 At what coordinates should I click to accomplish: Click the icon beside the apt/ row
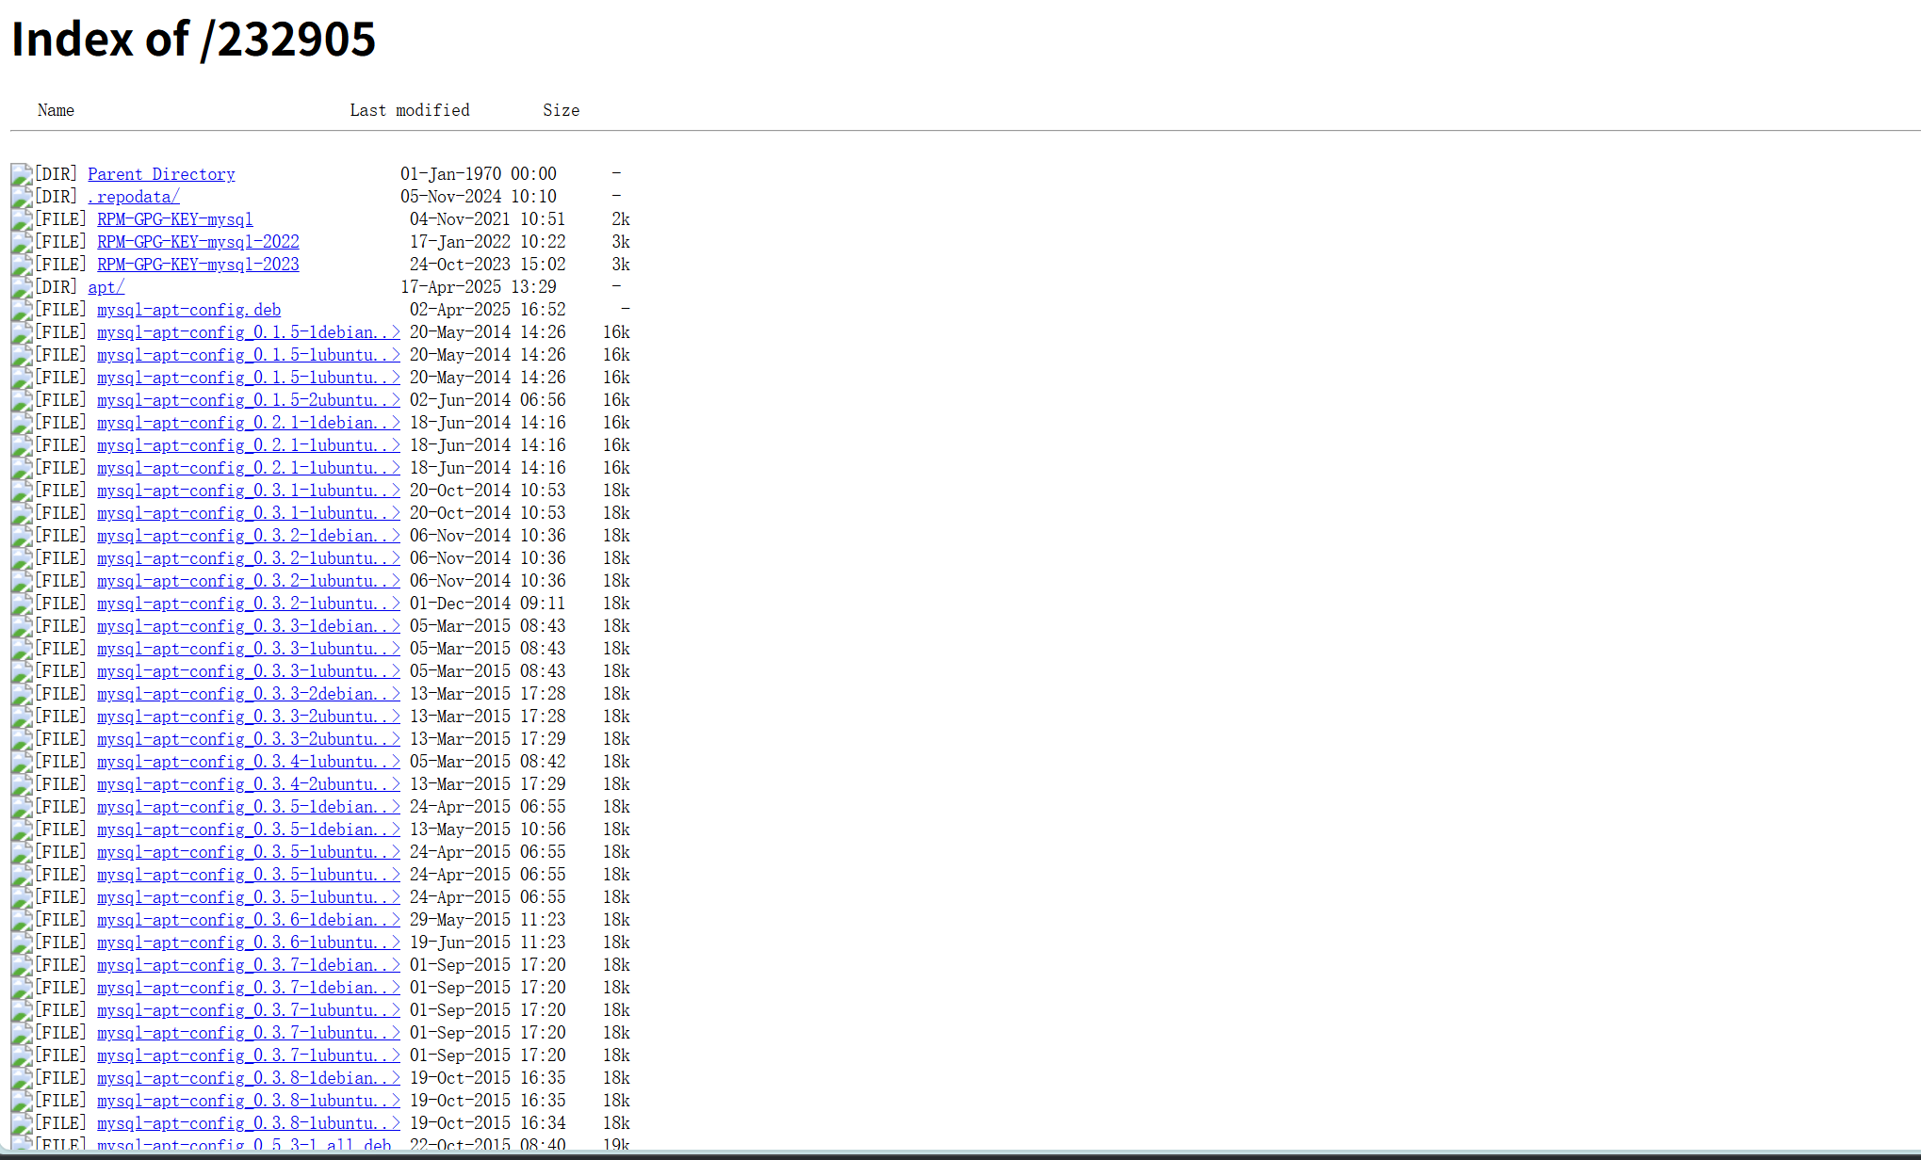pyautogui.click(x=22, y=287)
